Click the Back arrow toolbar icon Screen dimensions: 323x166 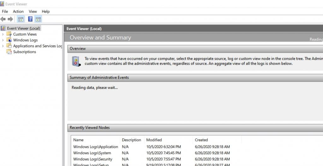click(3, 19)
